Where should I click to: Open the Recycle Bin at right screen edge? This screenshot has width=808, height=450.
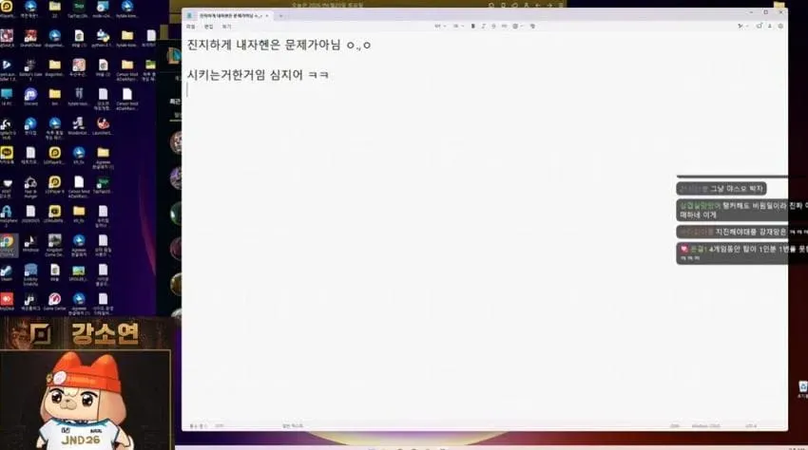(803, 388)
